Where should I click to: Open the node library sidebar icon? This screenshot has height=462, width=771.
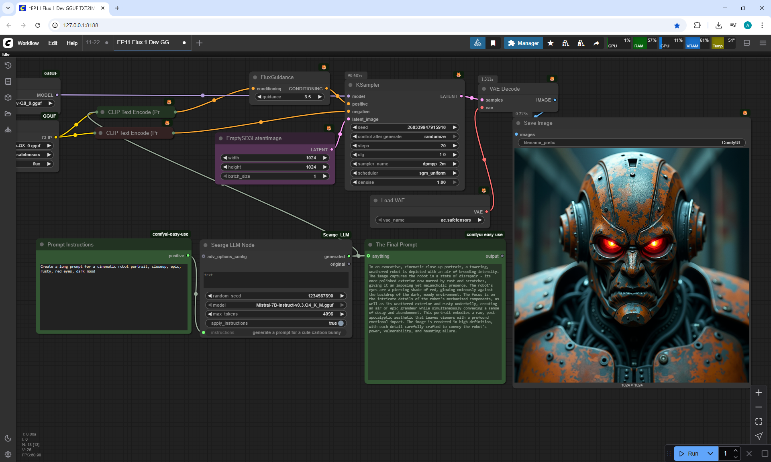click(8, 81)
